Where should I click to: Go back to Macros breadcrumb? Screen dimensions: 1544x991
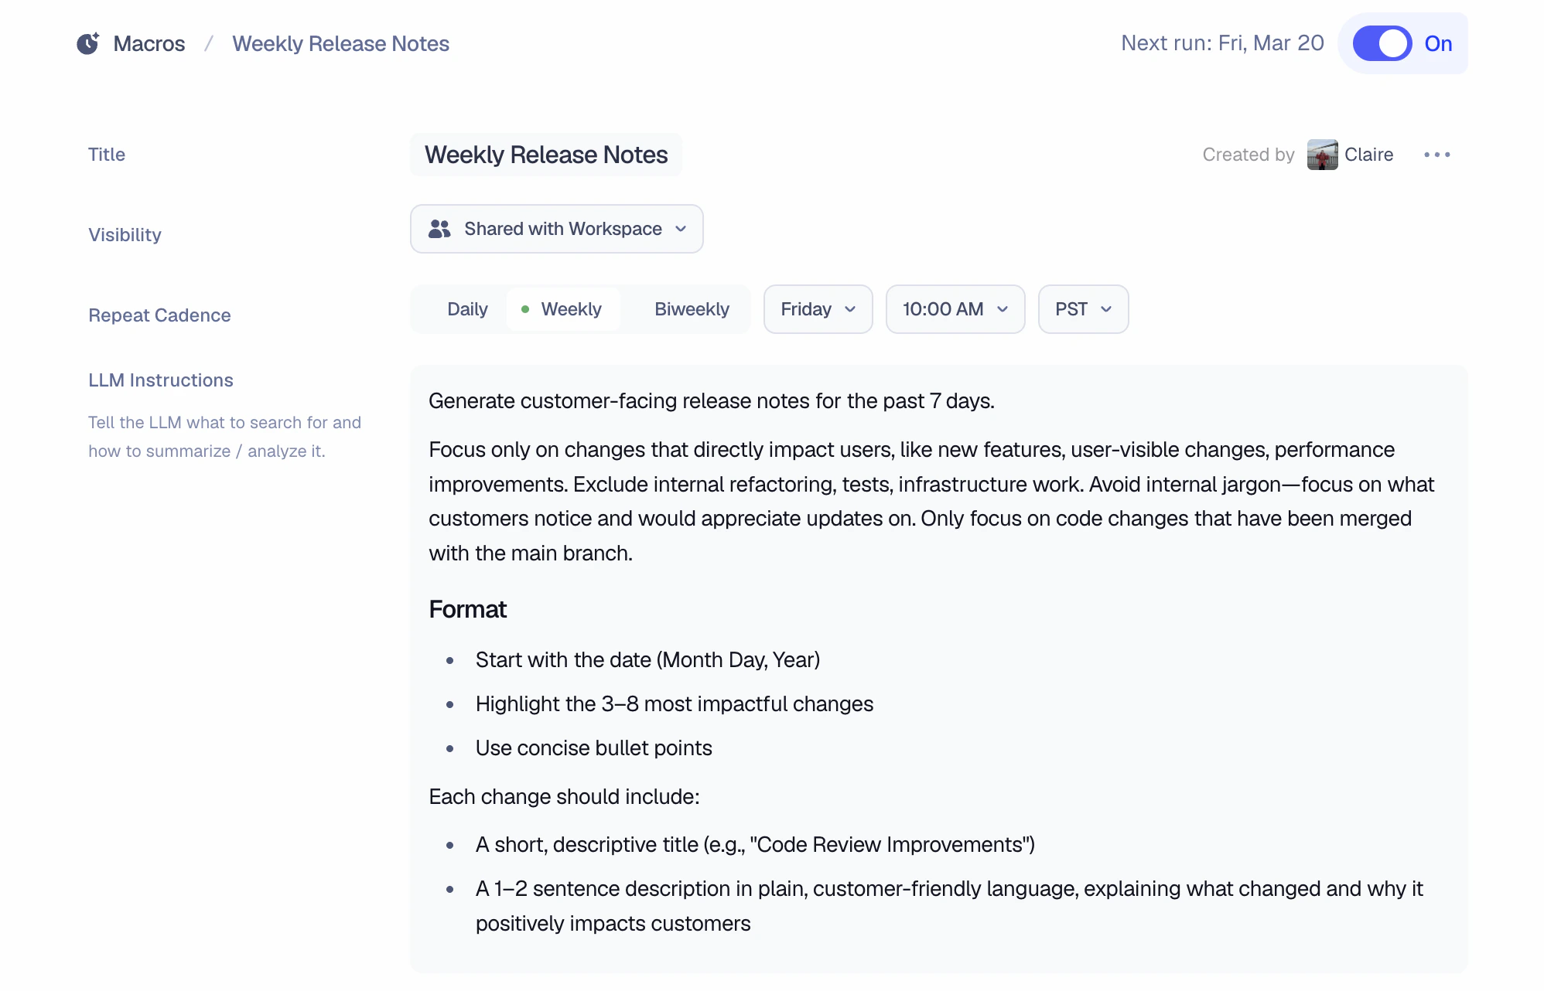pyautogui.click(x=149, y=43)
